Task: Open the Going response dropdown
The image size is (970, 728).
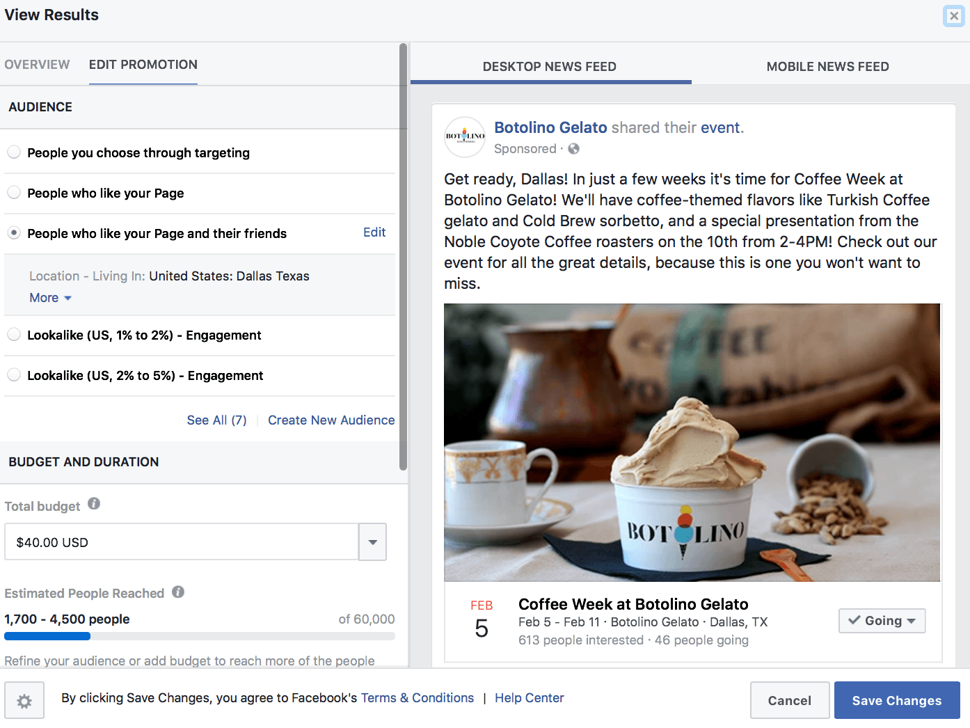Action: pos(882,621)
